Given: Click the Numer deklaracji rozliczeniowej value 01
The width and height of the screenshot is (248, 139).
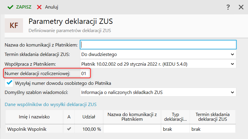Looking at the screenshot, I should click(84, 73).
